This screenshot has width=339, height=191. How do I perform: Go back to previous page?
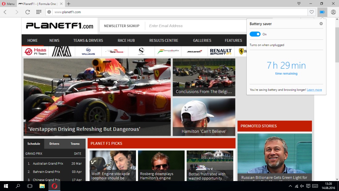5,12
